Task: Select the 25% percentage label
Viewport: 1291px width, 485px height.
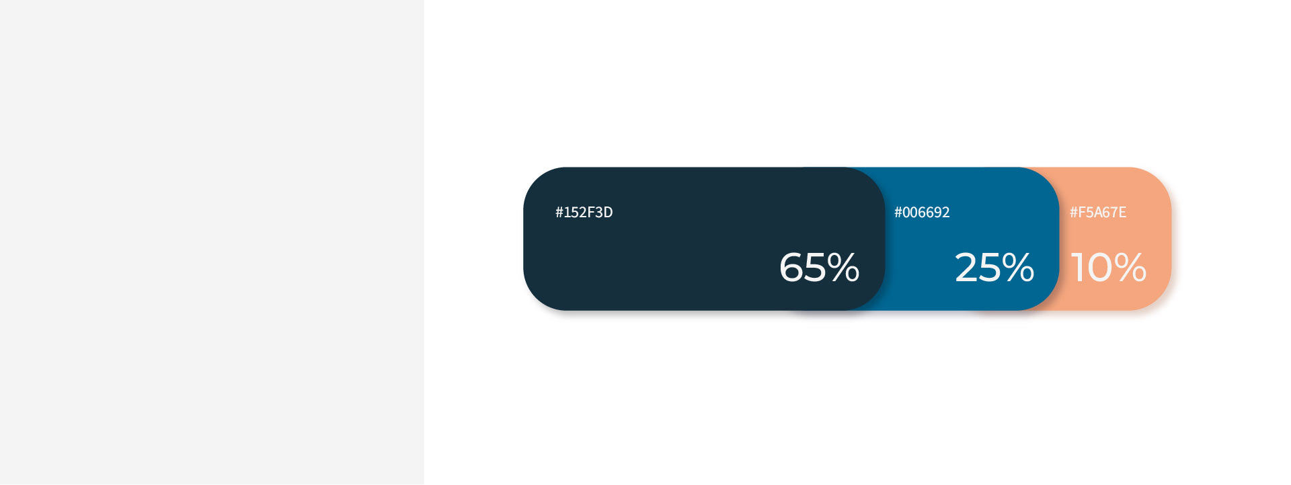Action: [994, 267]
